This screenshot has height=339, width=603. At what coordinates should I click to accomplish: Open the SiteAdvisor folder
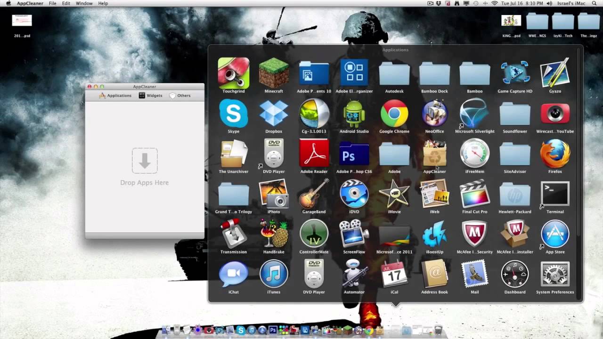[x=515, y=154]
